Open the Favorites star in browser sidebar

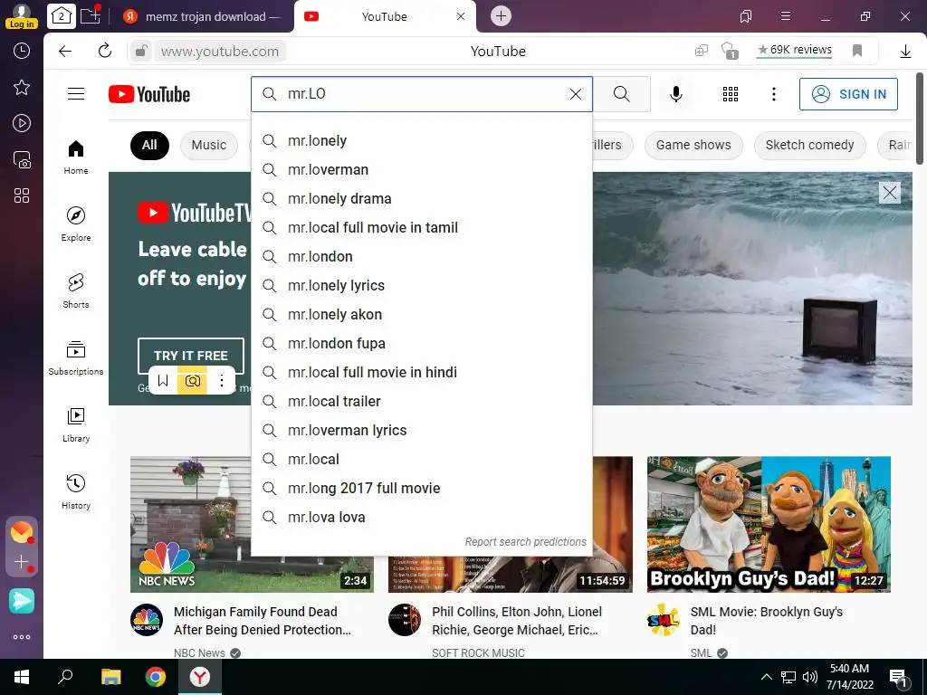coord(22,88)
